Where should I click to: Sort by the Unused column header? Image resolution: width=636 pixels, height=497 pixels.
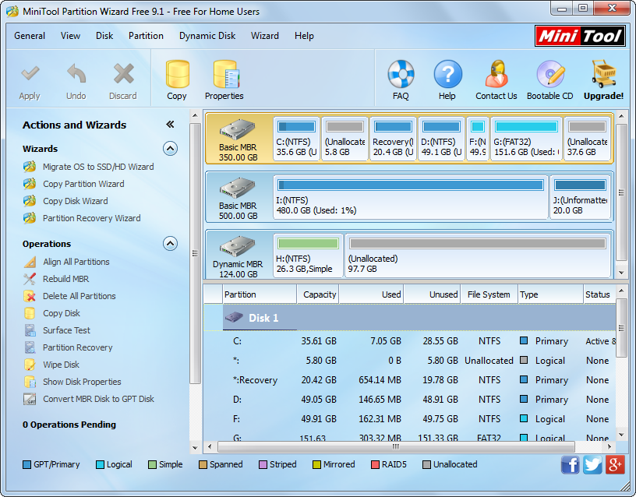coord(432,294)
